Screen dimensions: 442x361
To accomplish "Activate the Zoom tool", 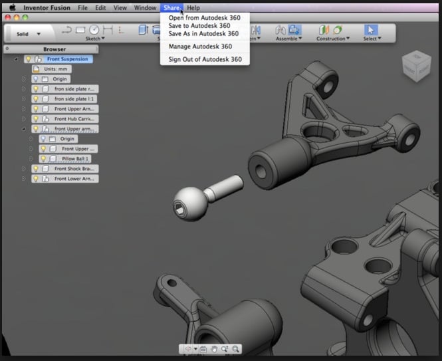I will coord(225,349).
